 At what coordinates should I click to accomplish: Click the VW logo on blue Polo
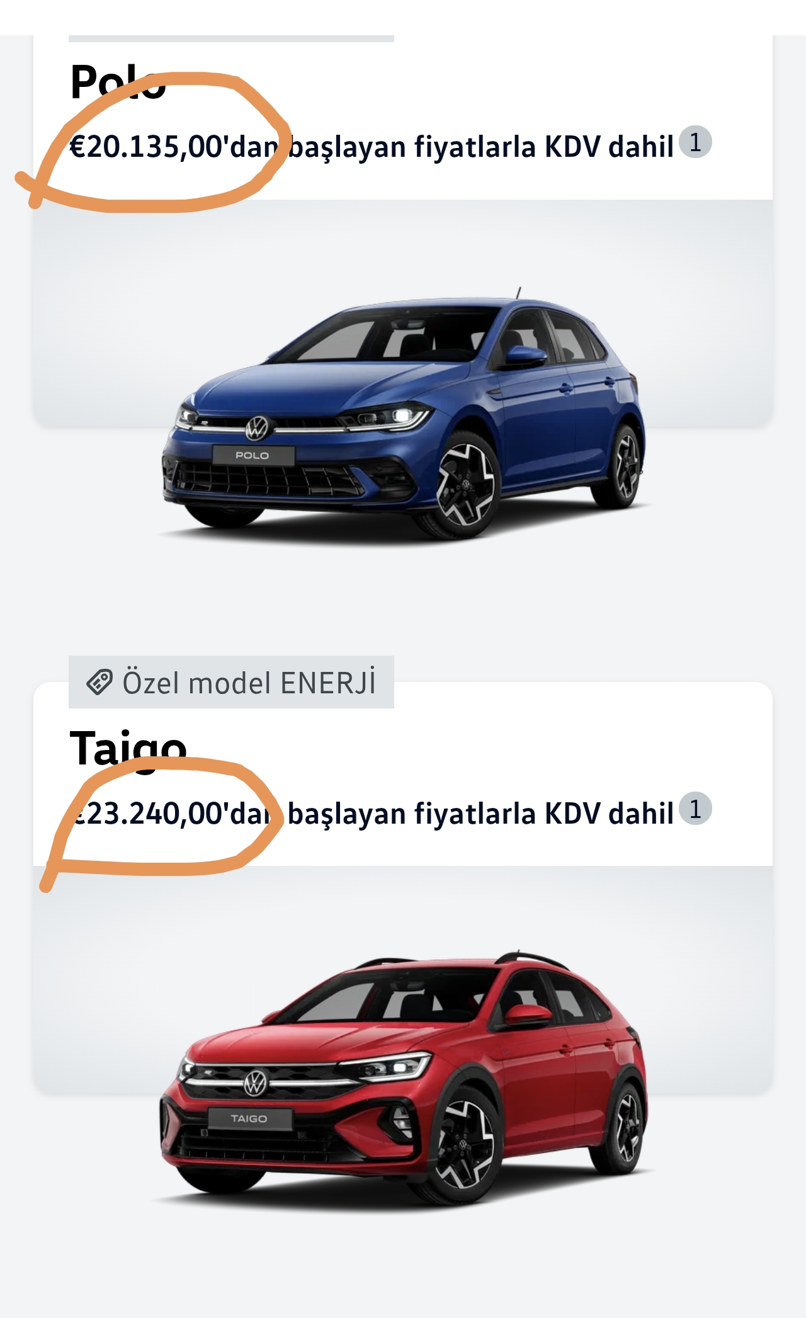tap(257, 428)
